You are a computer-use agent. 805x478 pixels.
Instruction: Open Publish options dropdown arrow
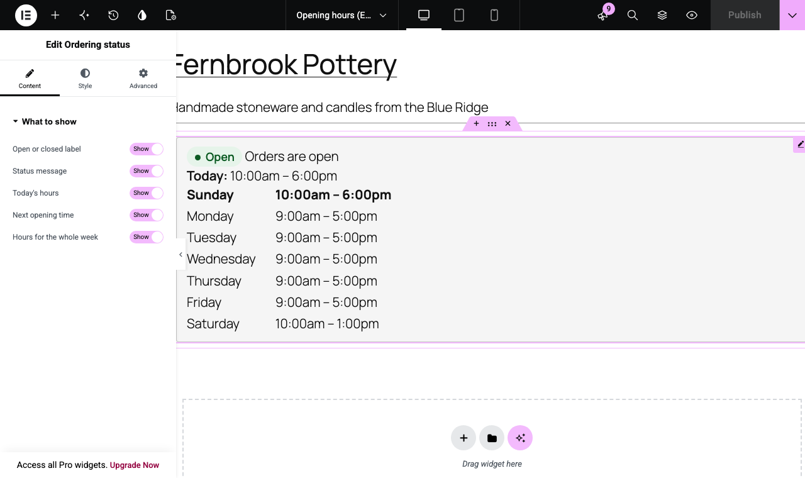792,15
